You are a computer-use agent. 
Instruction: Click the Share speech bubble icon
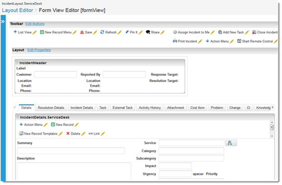148,32
